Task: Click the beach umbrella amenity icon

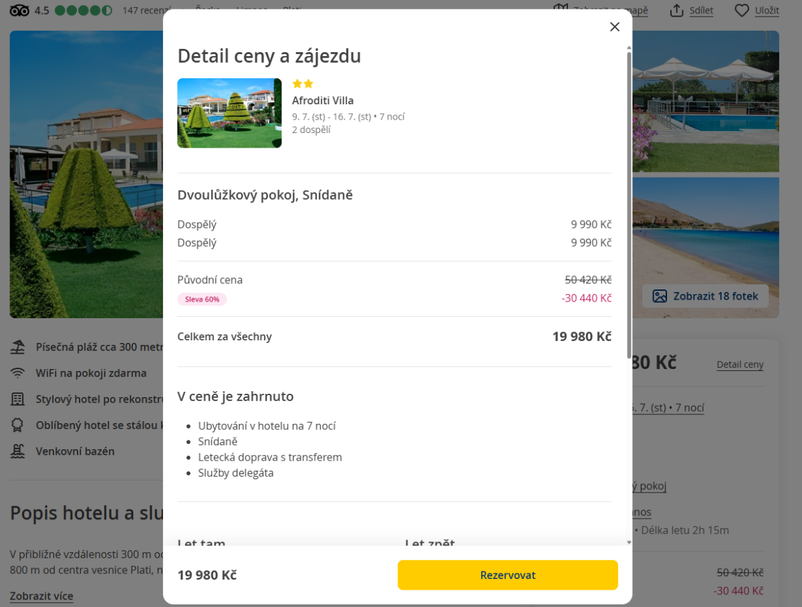Action: (18, 347)
